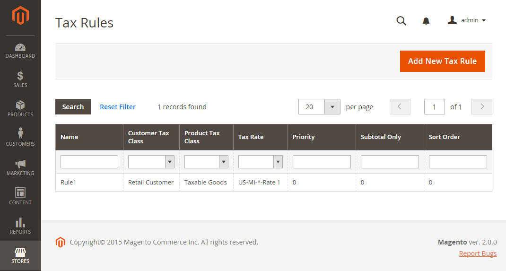Click the Reset Filter link
Screen dimensions: 506x271
tap(118, 107)
